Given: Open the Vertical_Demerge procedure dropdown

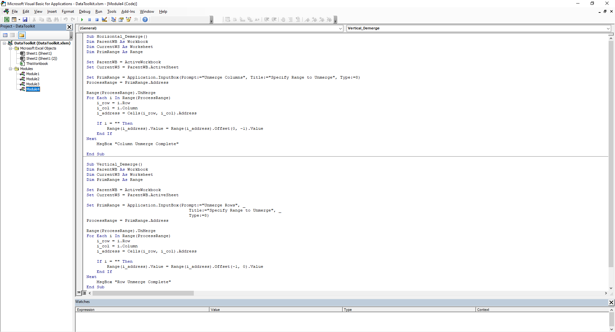Looking at the screenshot, I should click(608, 28).
